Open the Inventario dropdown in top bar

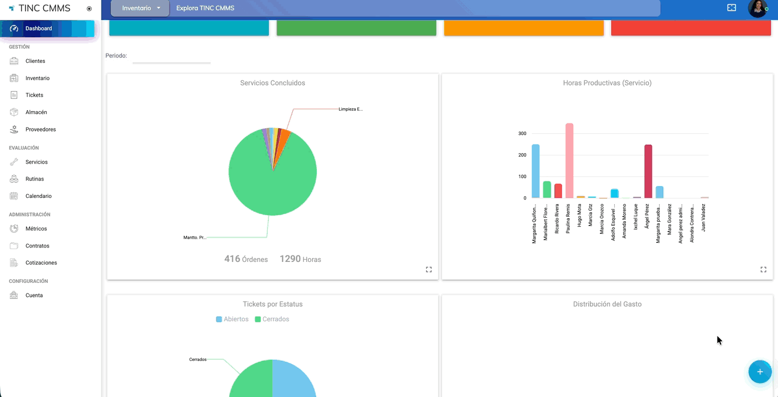pyautogui.click(x=141, y=8)
